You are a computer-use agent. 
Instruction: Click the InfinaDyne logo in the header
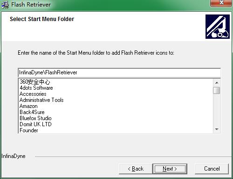click(218, 27)
